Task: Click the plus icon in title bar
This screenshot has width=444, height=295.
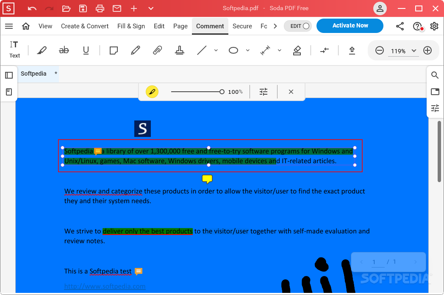Action: coord(134,8)
